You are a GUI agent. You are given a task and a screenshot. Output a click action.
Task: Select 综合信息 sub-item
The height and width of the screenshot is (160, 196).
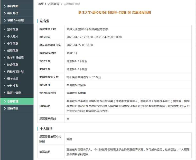pos(13,65)
